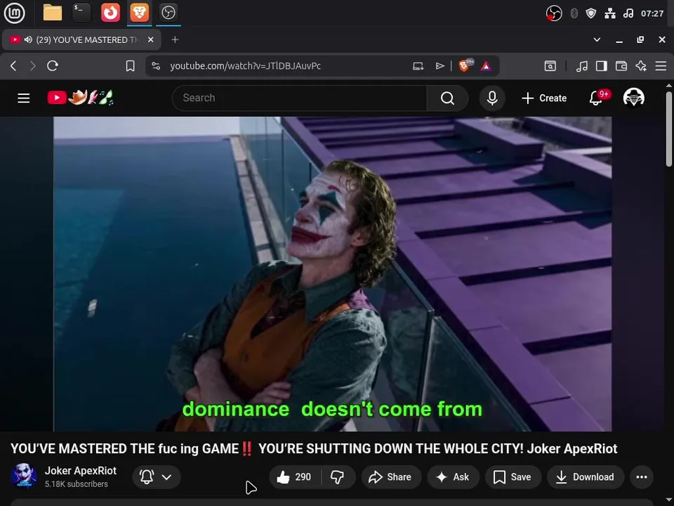Open Leo AI assistant icon
The width and height of the screenshot is (674, 506).
pyautogui.click(x=641, y=66)
